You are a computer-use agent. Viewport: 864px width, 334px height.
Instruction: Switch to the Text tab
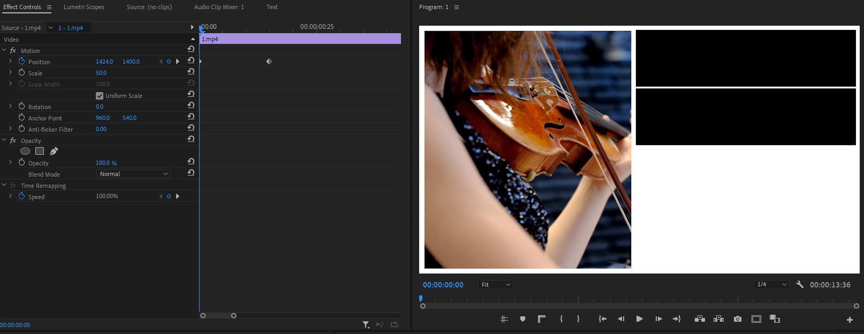272,7
